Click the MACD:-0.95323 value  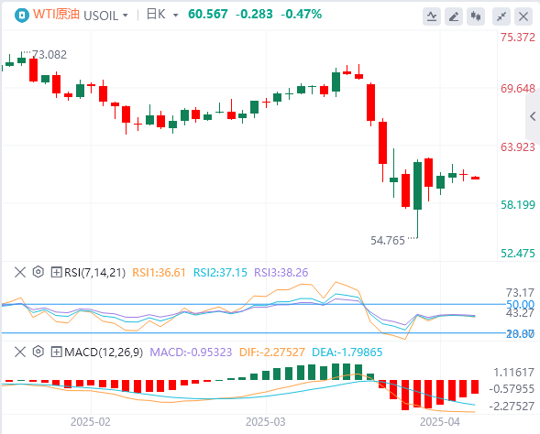[191, 353]
